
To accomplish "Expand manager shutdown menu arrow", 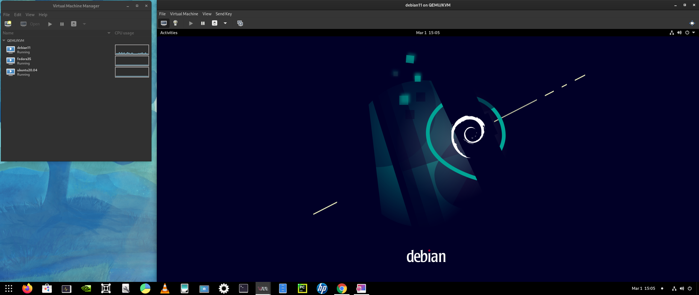I will [84, 24].
